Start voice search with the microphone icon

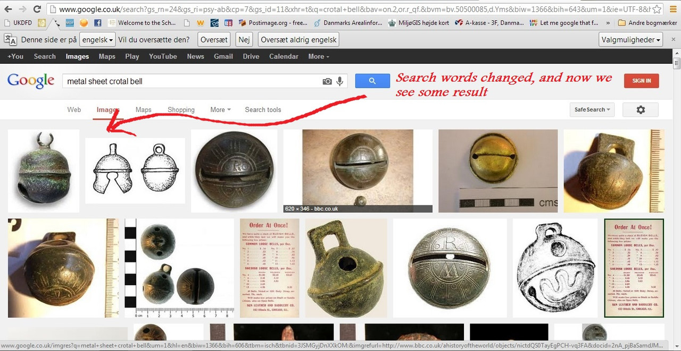[x=339, y=81]
